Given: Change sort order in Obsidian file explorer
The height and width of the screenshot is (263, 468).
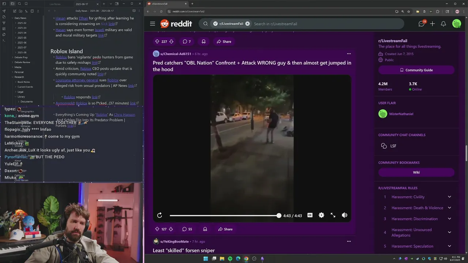Looking at the screenshot, I should point(26,11).
